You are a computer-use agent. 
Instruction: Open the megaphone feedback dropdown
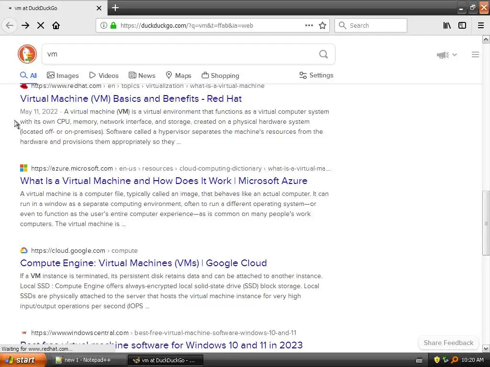(447, 55)
